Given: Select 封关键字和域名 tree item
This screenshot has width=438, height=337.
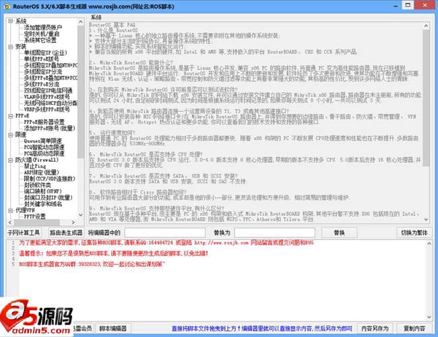Looking at the screenshot, I should pos(43,204).
